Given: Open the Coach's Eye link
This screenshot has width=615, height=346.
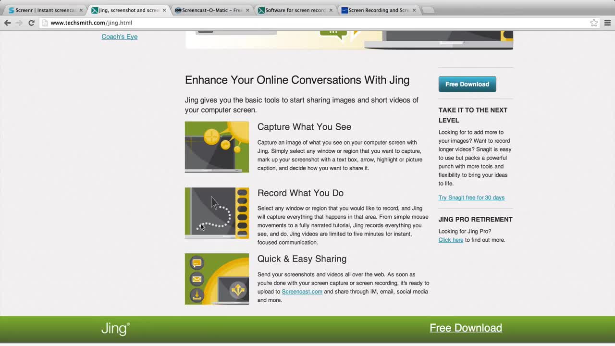Looking at the screenshot, I should 119,37.
